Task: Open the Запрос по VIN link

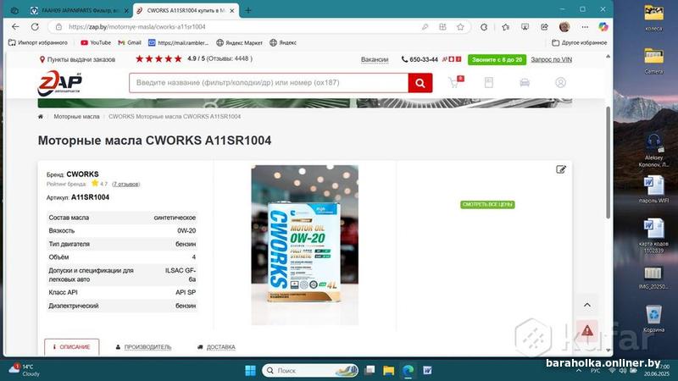Action: pos(552,59)
